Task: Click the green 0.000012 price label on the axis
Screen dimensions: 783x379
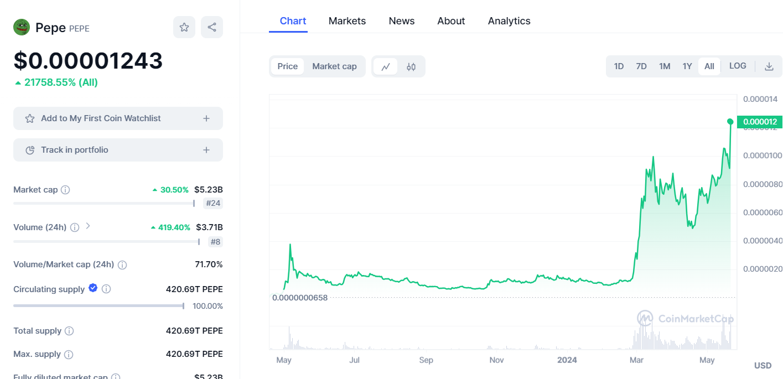Action: click(760, 122)
